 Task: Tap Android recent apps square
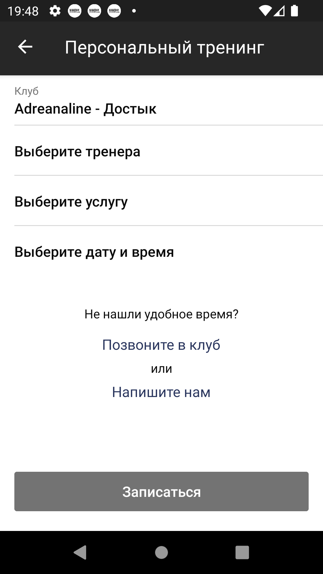coord(242,552)
